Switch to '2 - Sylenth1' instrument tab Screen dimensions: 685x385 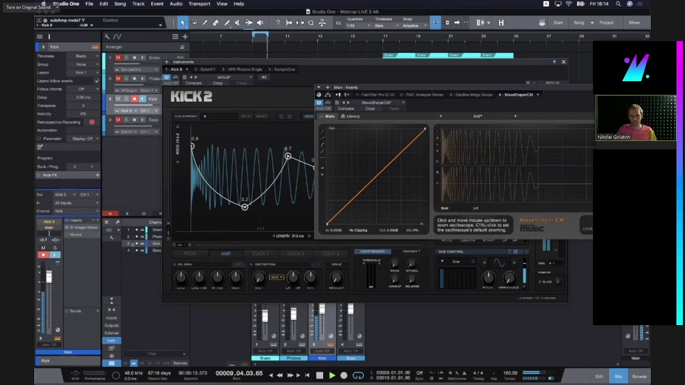pyautogui.click(x=205, y=69)
